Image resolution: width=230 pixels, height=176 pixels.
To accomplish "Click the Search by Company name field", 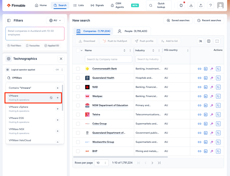I will point(108,59).
